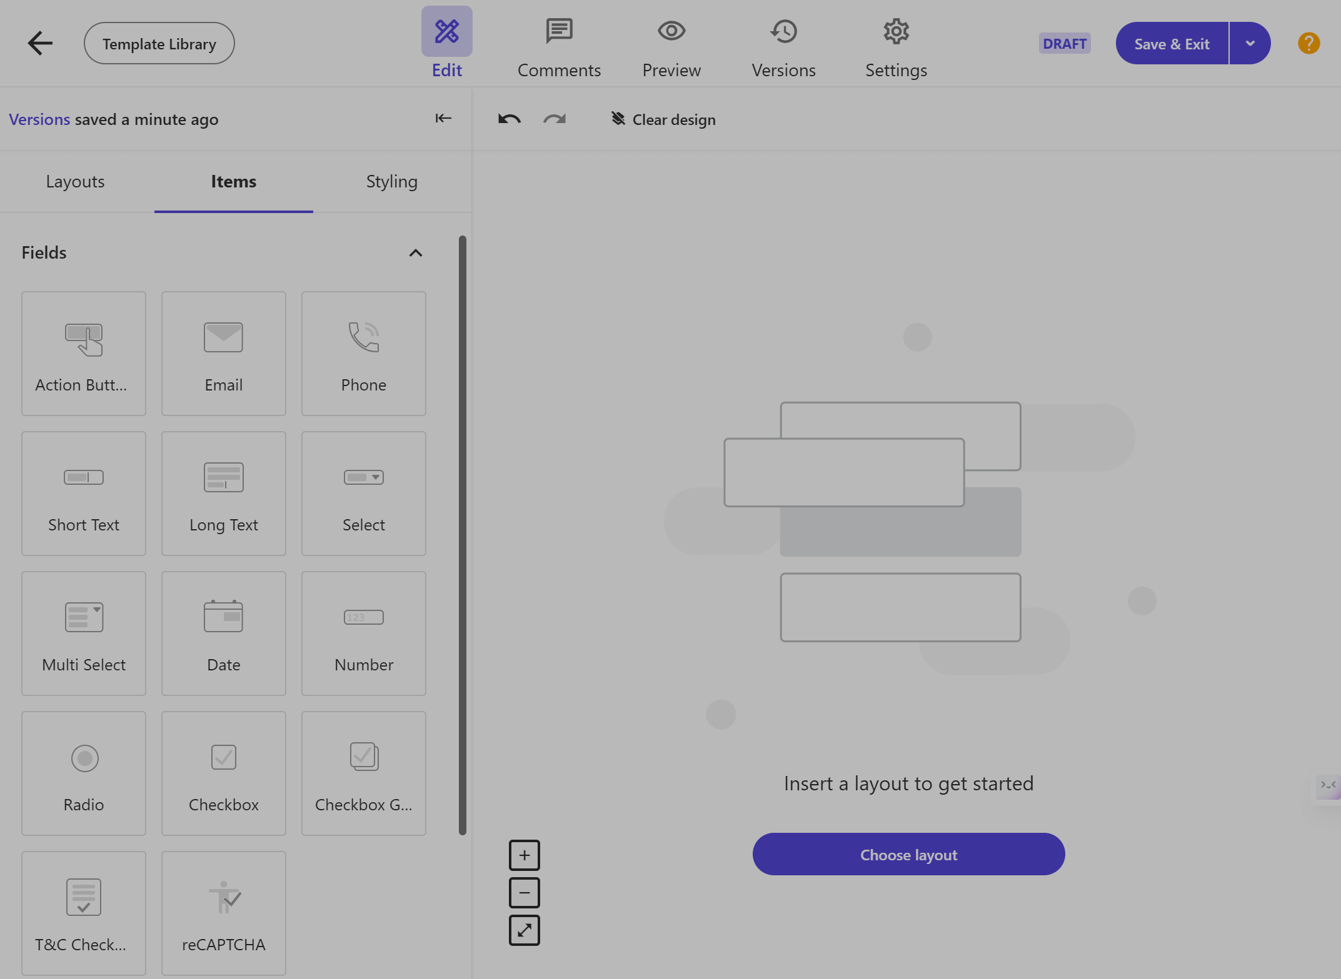Switch to the Layouts tab

75,182
